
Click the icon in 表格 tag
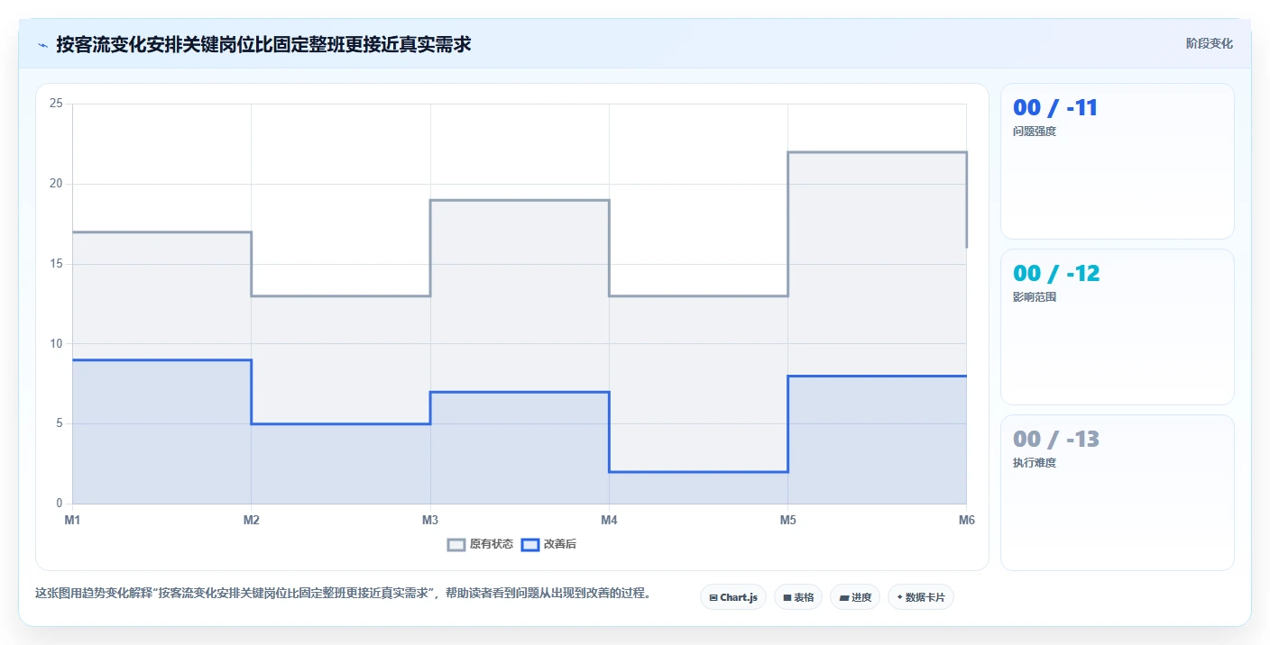tap(787, 597)
